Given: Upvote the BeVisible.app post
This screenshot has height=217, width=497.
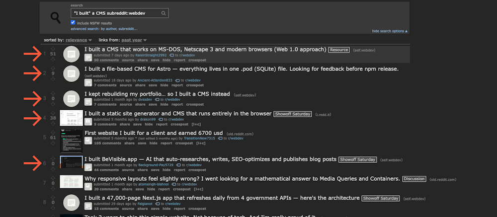Looking at the screenshot, I should pos(53,158).
